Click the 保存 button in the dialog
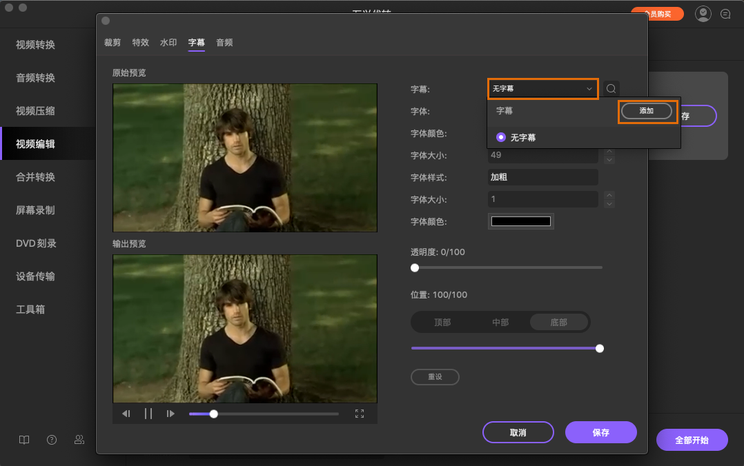744x466 pixels. pos(600,432)
